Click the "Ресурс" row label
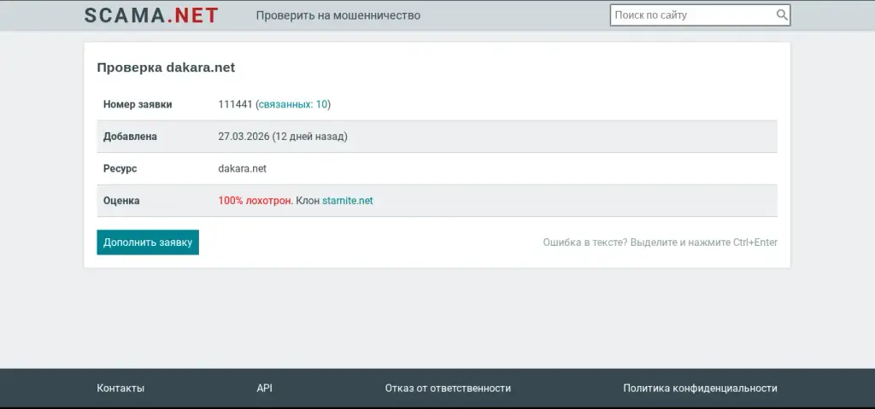Viewport: 875px width, 409px height. [x=120, y=168]
